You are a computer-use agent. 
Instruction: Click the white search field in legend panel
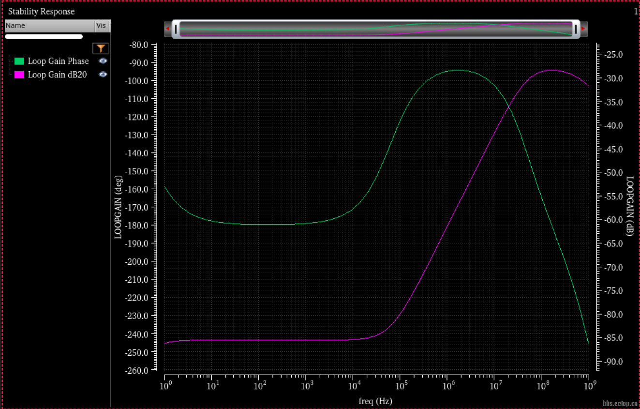click(x=44, y=36)
